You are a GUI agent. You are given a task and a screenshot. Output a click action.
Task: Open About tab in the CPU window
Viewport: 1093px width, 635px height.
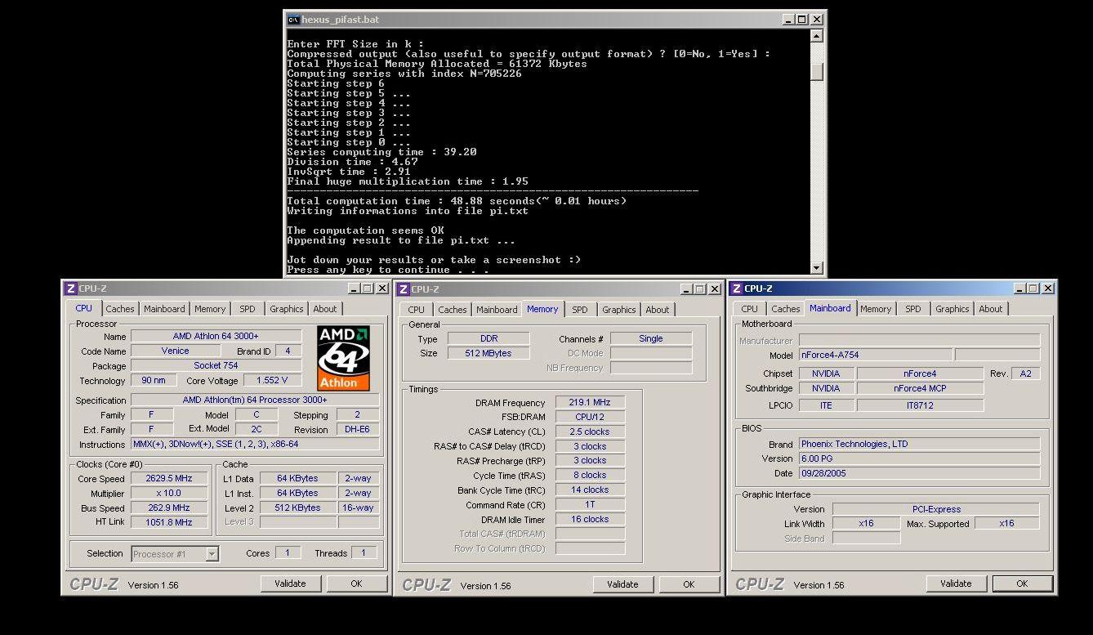tap(325, 309)
